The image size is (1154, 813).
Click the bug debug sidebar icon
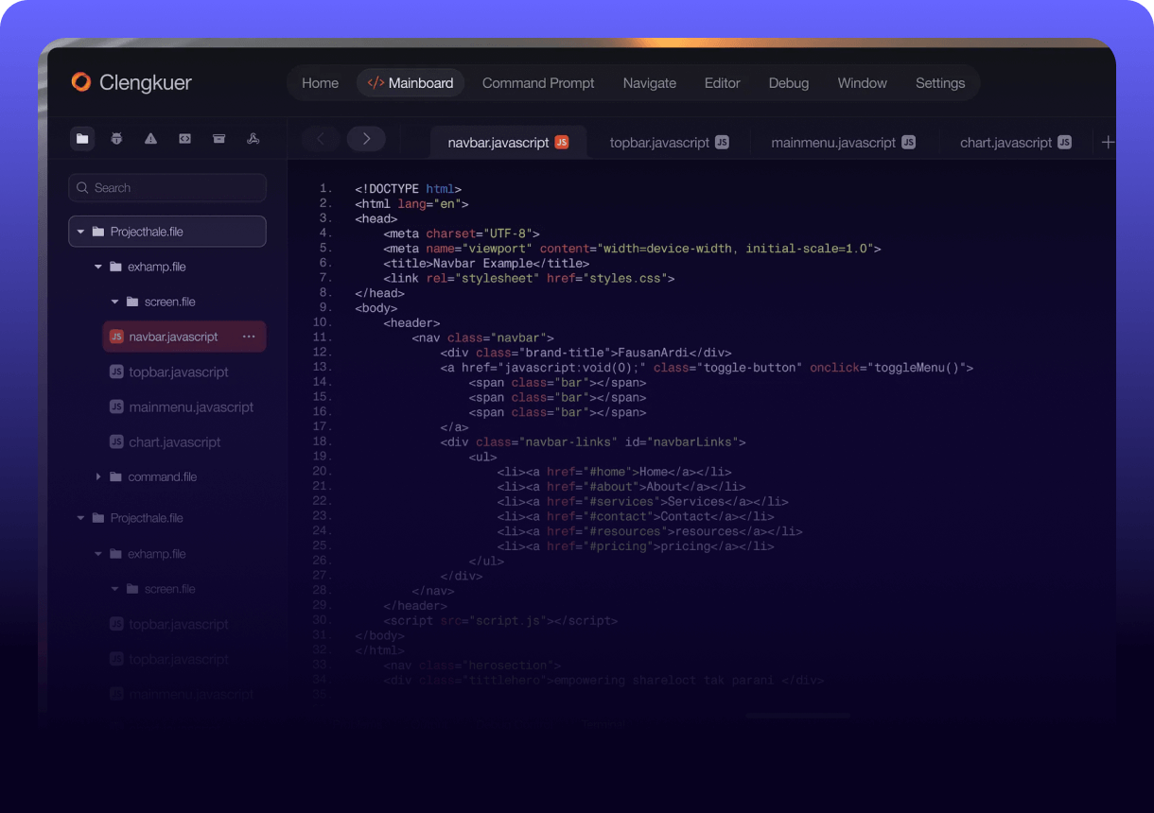[116, 139]
